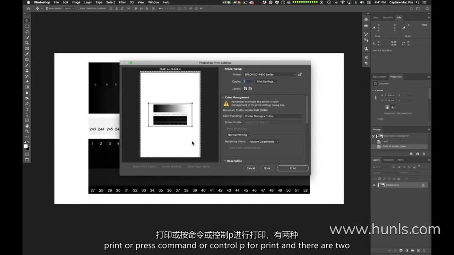Click the History panel trash icon
The image size is (454, 255).
click(x=424, y=154)
